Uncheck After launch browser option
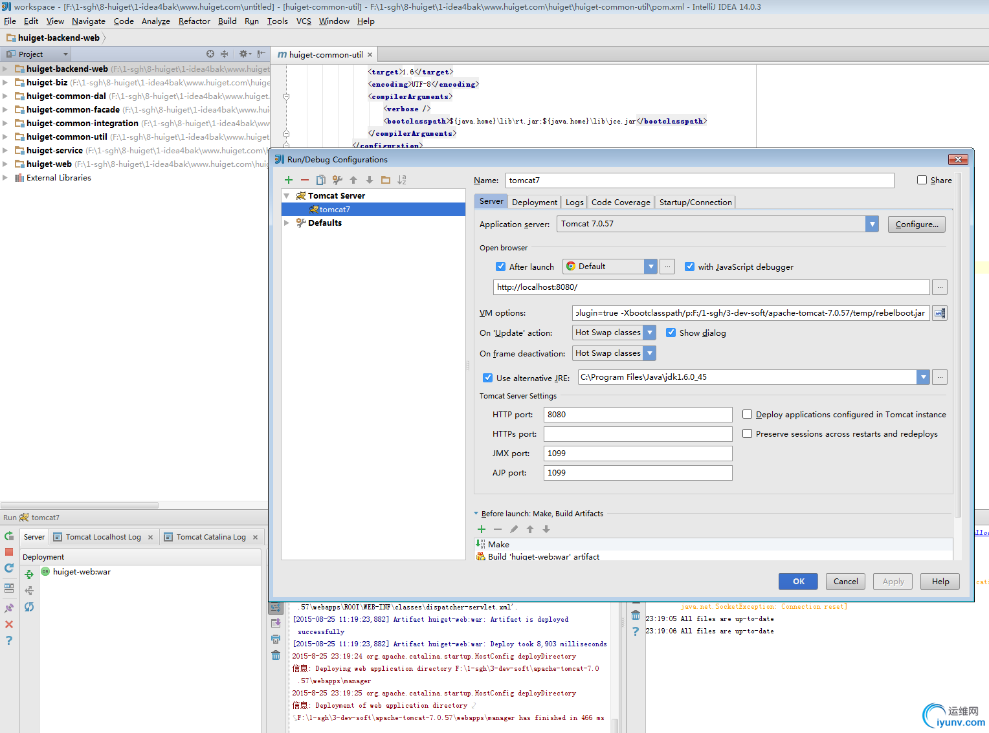 (500, 267)
